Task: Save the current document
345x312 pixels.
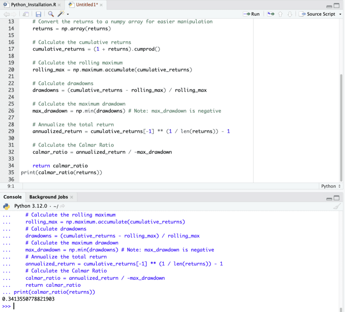Action: click(38, 14)
